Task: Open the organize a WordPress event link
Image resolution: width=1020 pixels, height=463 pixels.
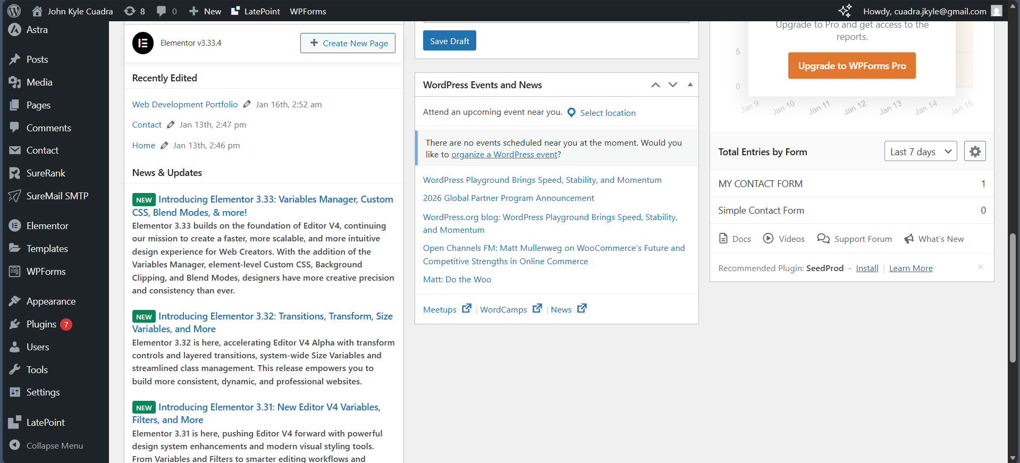Action: point(504,155)
